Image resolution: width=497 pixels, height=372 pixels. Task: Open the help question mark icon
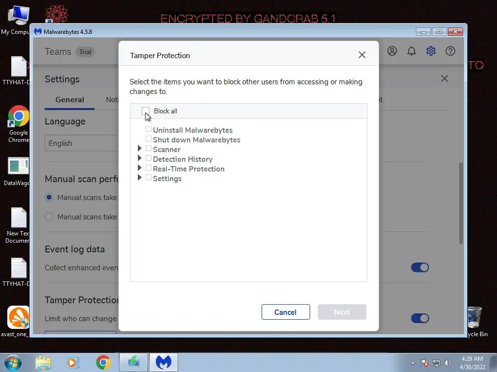450,51
